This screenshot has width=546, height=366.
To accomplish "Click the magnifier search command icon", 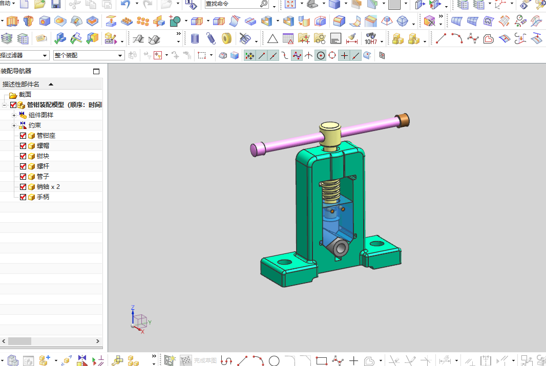I will [264, 4].
